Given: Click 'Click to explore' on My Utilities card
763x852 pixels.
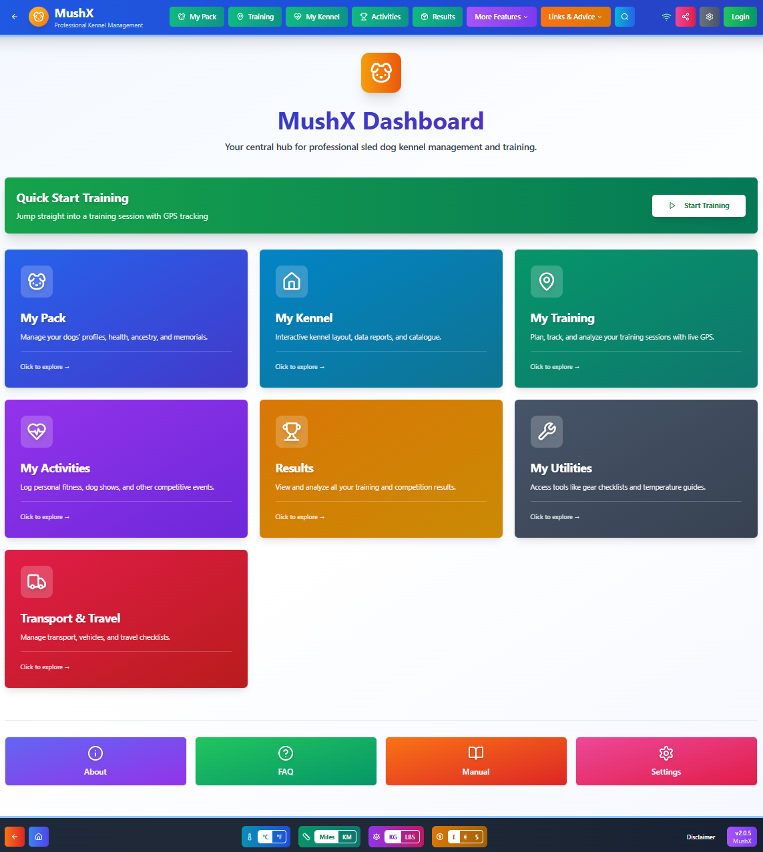Looking at the screenshot, I should [x=555, y=517].
